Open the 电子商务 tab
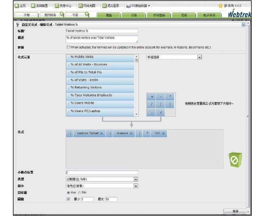The height and width of the screenshot is (217, 270). click(209, 15)
